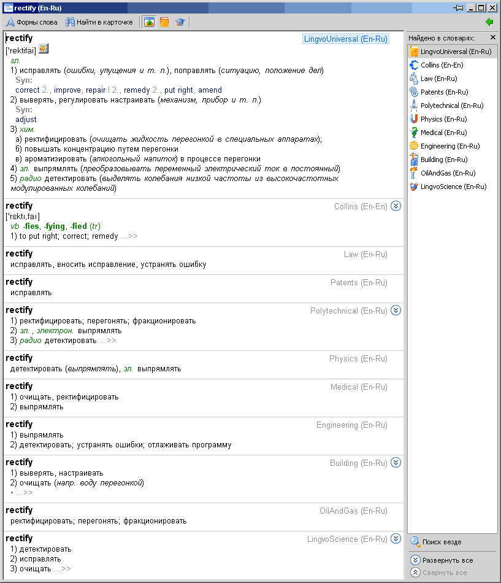Click Развернуть все to expand all entries
The width and height of the screenshot is (501, 583).
pyautogui.click(x=442, y=560)
